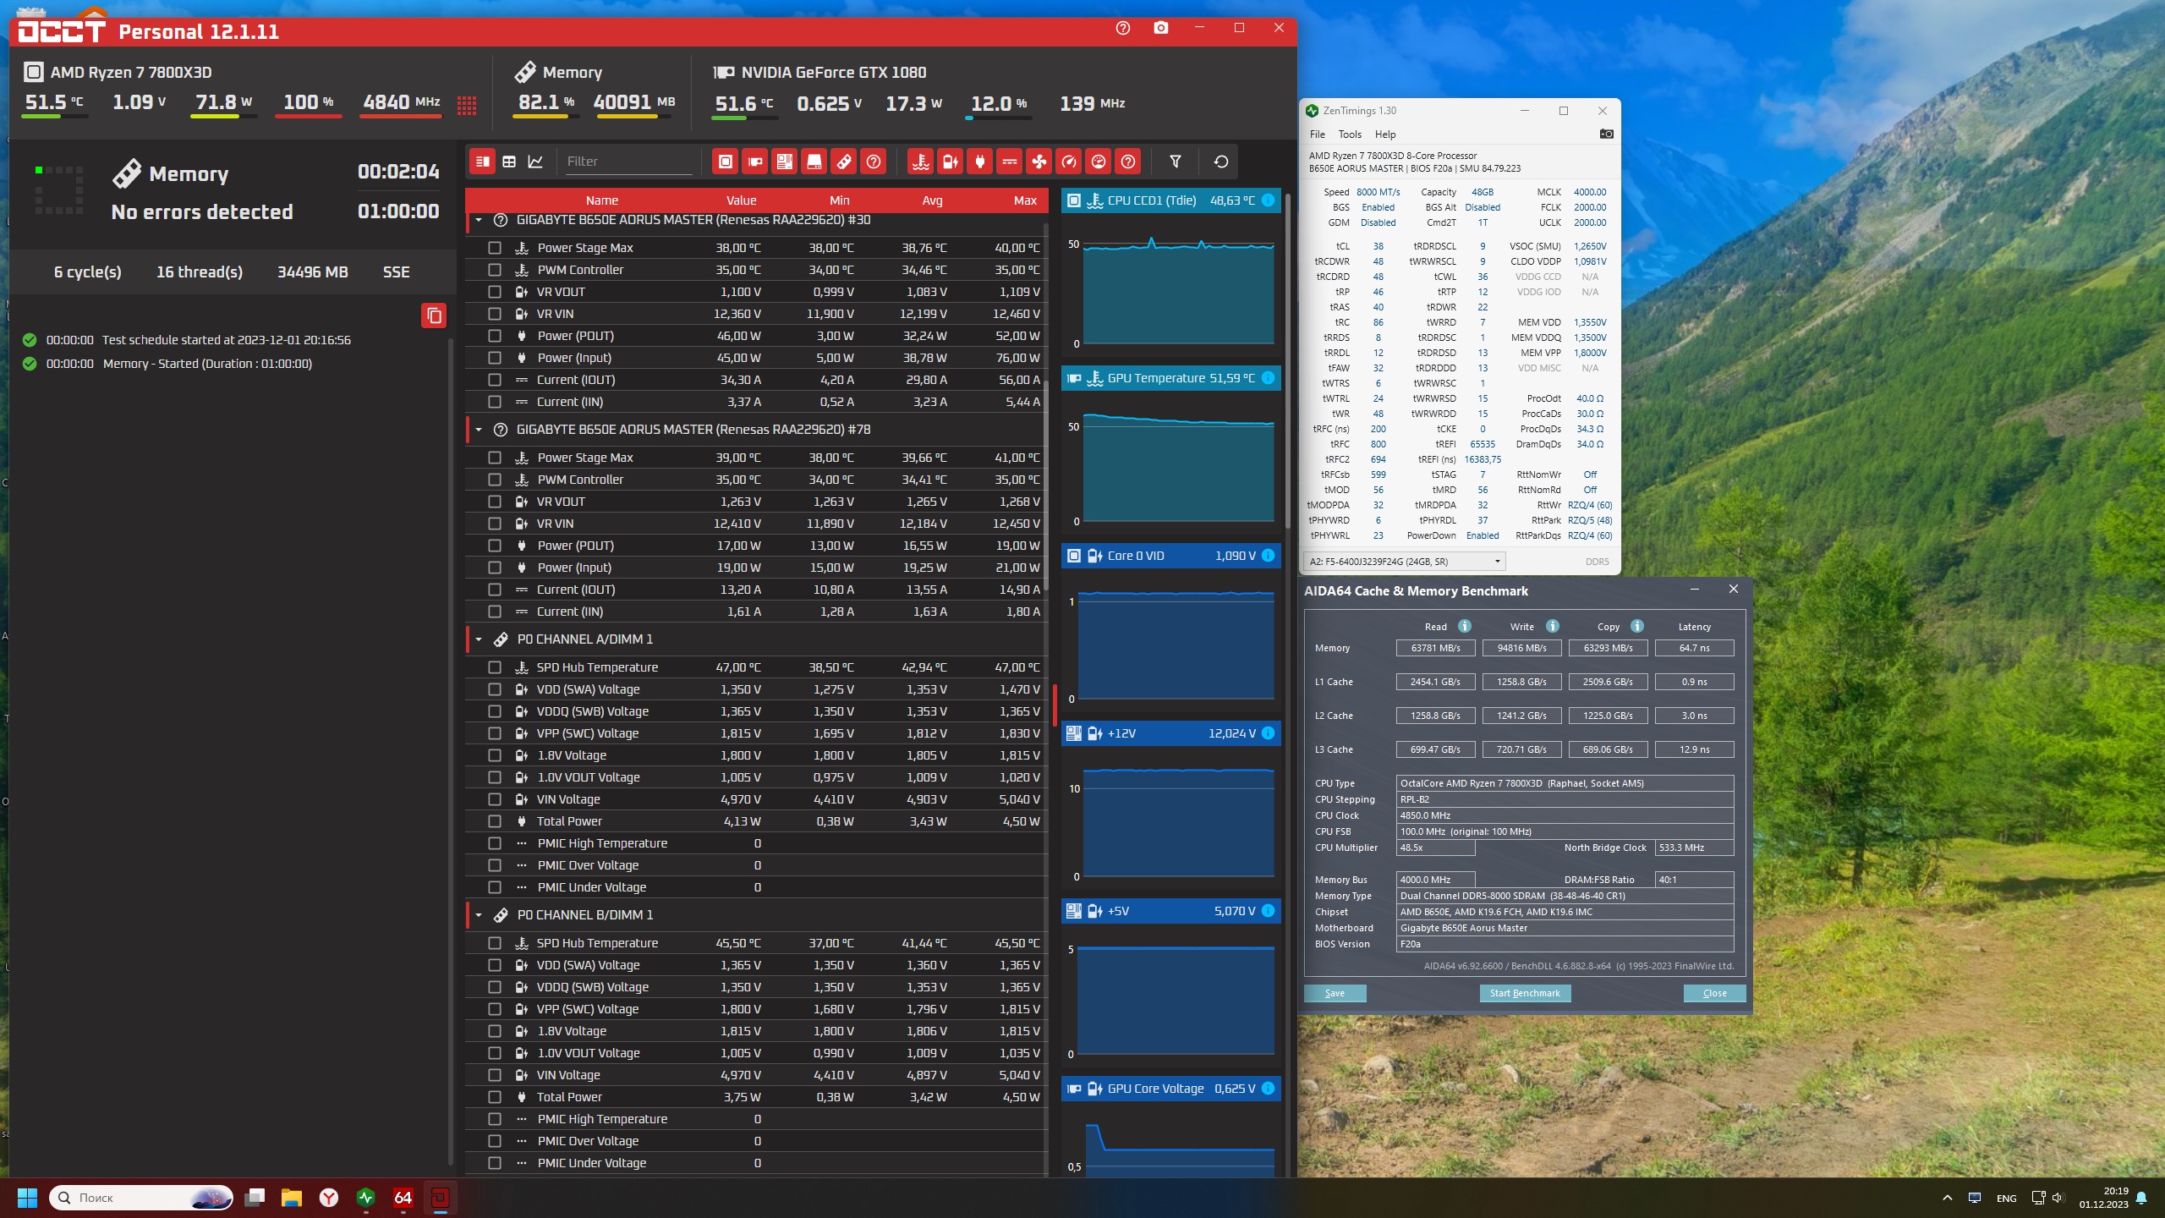Image resolution: width=2165 pixels, height=1218 pixels.
Task: Open ZenTimings screenshot camera icon
Action: [1606, 134]
